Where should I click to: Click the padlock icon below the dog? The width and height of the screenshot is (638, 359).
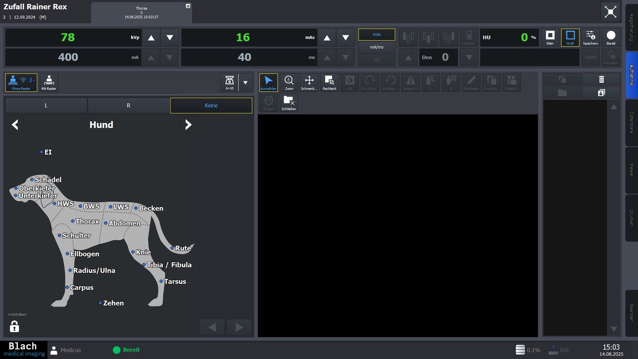click(x=14, y=327)
